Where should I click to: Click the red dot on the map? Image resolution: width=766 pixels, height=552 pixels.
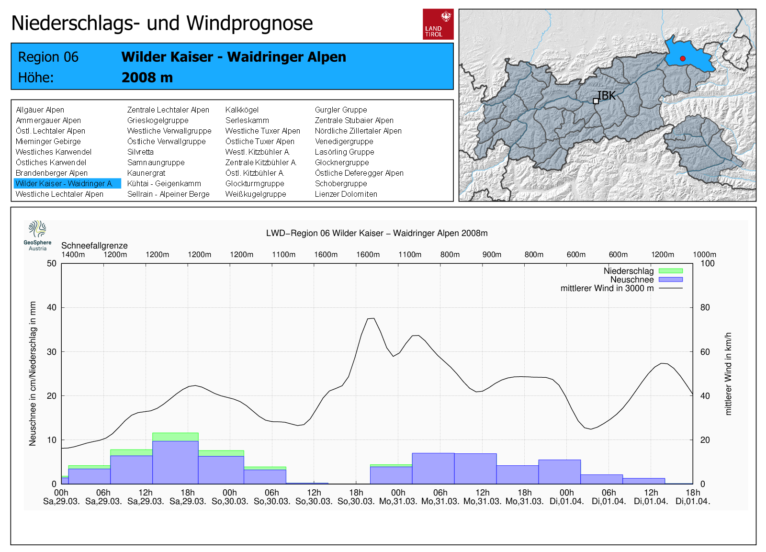tap(683, 58)
